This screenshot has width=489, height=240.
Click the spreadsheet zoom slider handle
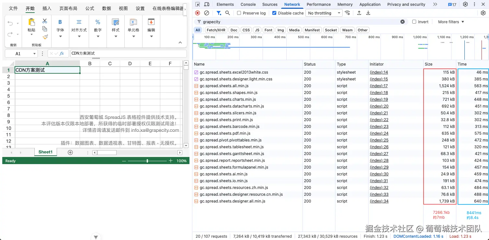click(147, 161)
